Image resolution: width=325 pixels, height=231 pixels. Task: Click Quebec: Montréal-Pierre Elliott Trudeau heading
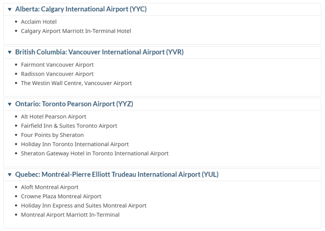(117, 175)
